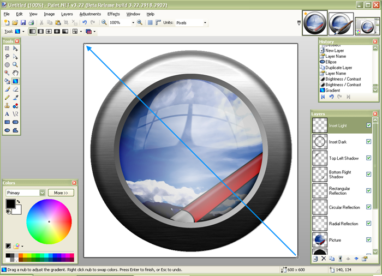Select the Lasso Select tool
The width and height of the screenshot is (382, 276).
pyautogui.click(x=7, y=57)
